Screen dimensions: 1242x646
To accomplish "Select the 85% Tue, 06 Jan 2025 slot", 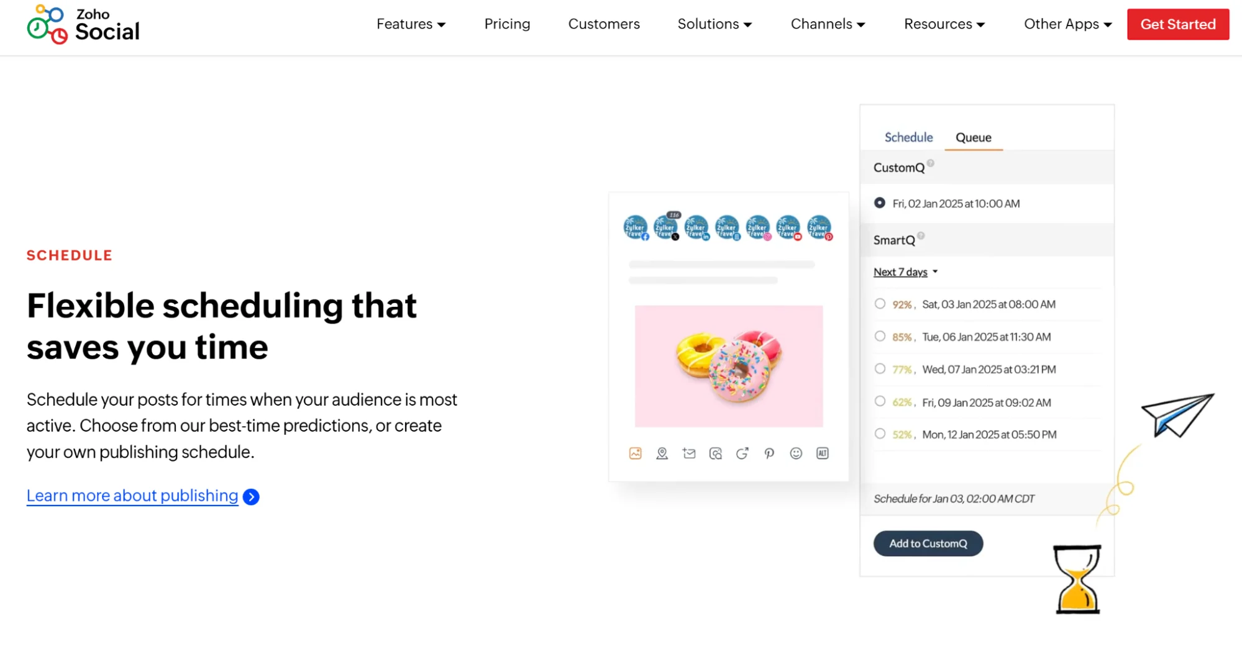I will 880,336.
